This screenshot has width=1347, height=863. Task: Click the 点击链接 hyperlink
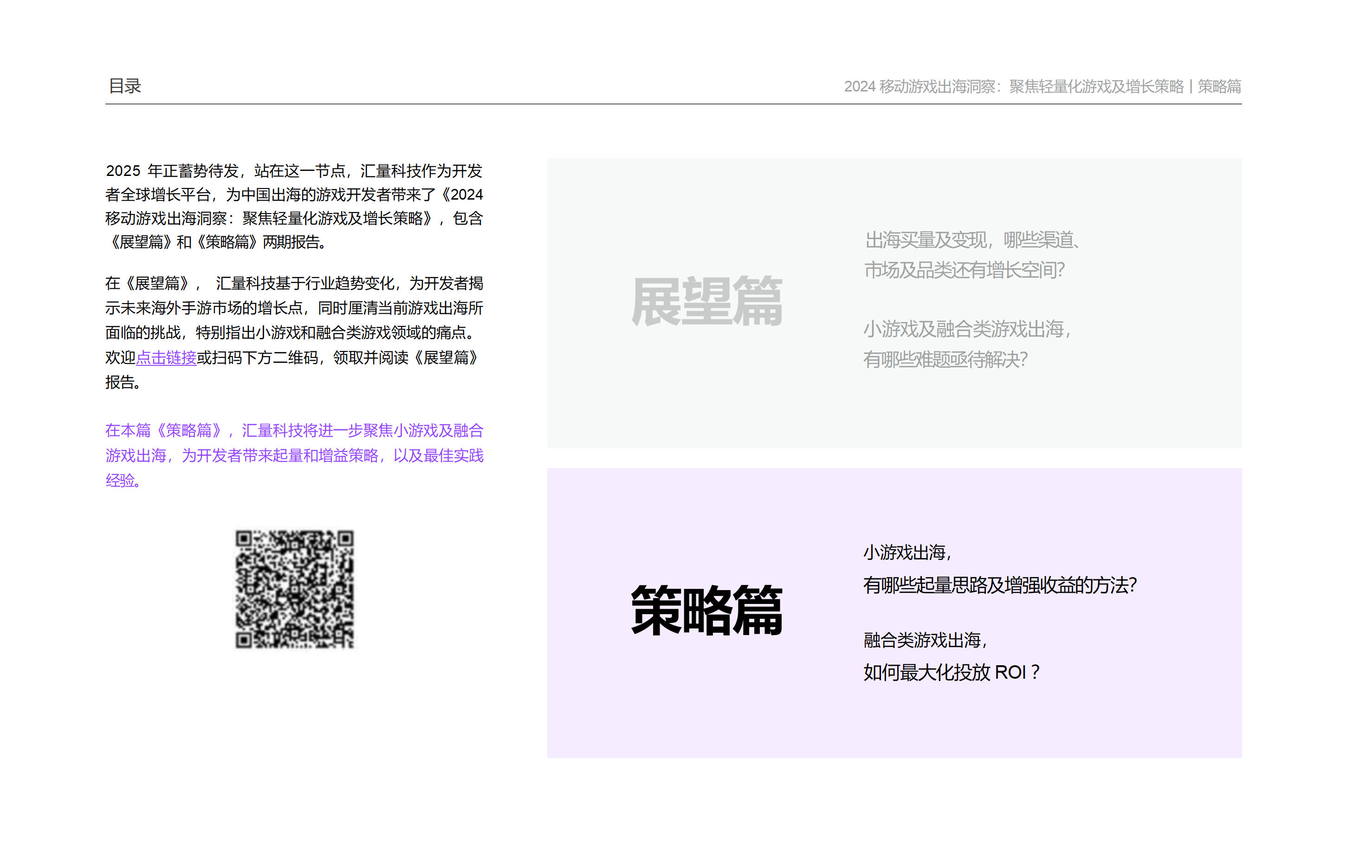166,357
